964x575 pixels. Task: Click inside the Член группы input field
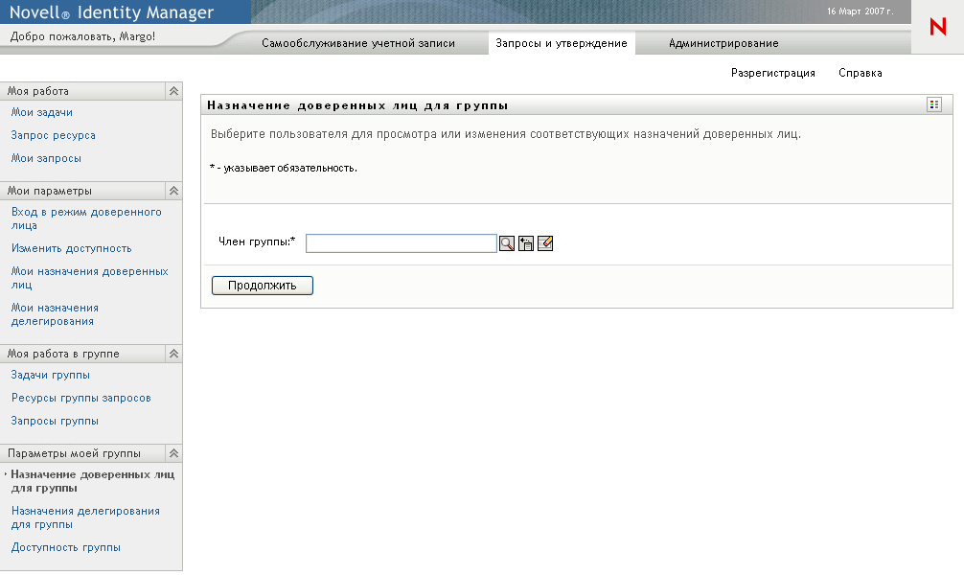(401, 242)
